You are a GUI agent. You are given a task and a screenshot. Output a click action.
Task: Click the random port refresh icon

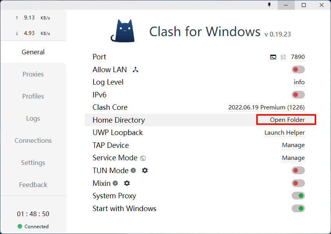tap(283, 57)
